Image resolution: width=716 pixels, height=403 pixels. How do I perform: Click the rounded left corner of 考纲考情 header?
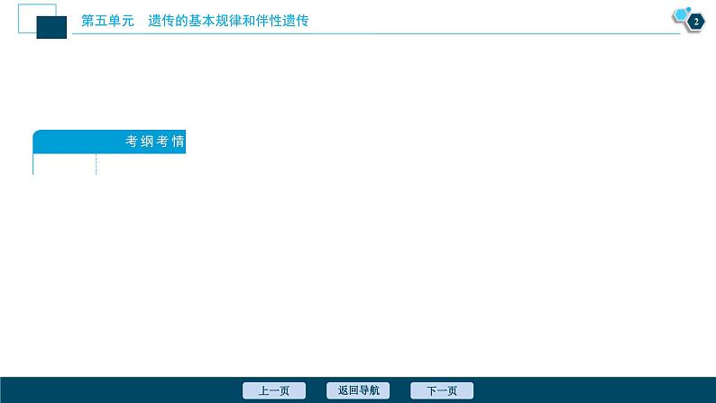(38, 137)
